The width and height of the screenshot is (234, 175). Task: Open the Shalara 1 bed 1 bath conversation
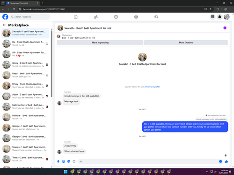point(25,148)
